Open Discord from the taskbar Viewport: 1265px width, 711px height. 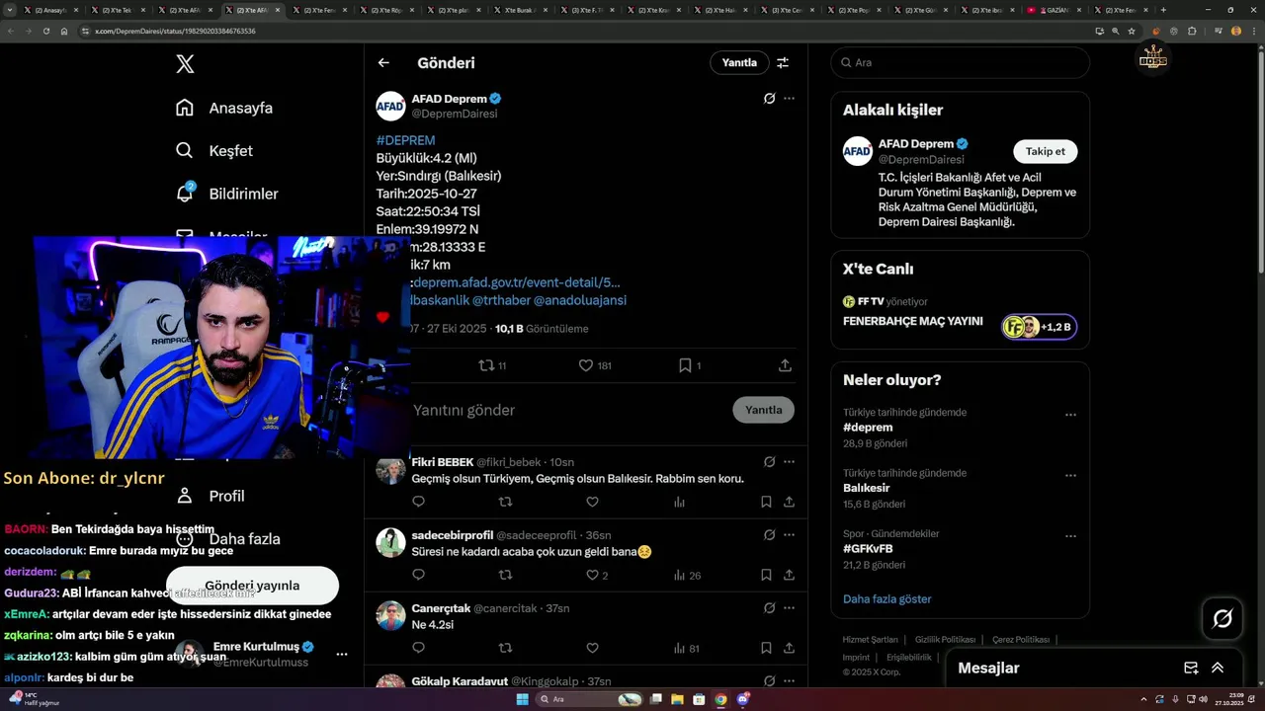click(x=743, y=699)
